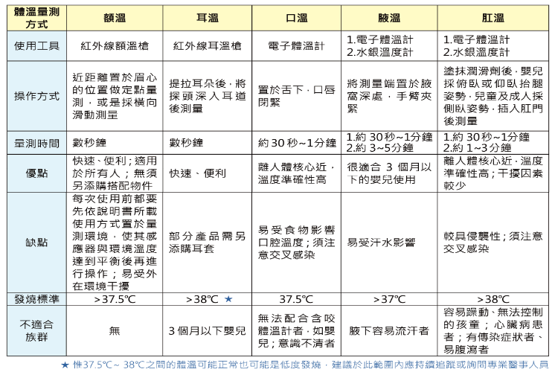Select the 耳溫 column header
This screenshot has width=558, height=372.
click(208, 18)
